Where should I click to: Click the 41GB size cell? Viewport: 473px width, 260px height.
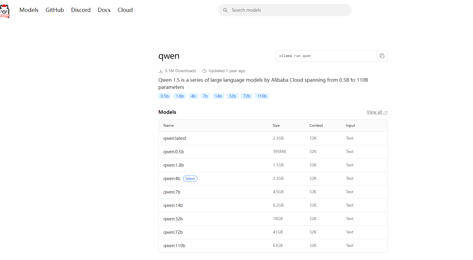point(278,232)
